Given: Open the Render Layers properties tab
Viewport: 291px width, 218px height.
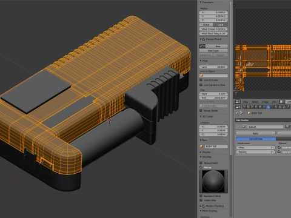Looking at the screenshot, I should point(248,107).
